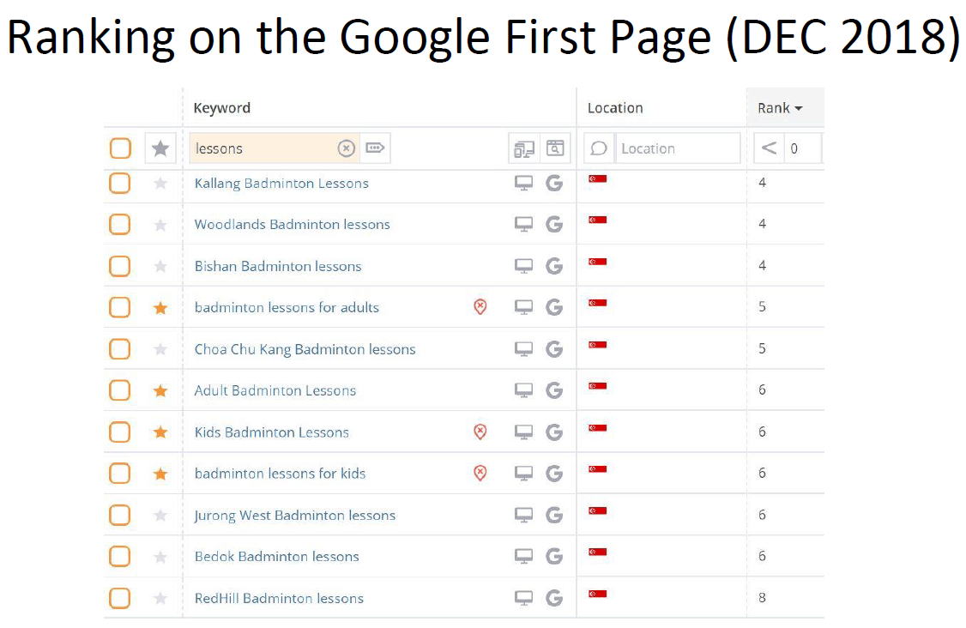Check the Kallang Badminton Lessons row
This screenshot has height=628, width=966.
[119, 183]
